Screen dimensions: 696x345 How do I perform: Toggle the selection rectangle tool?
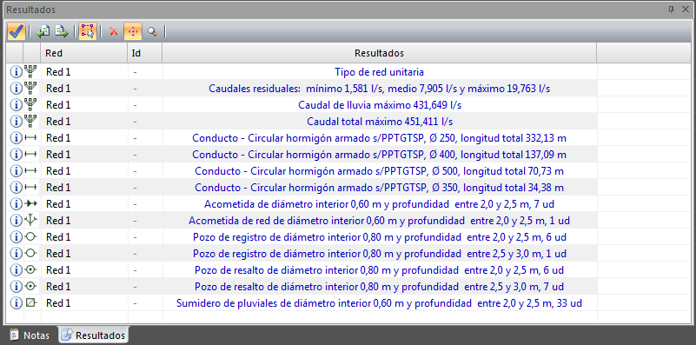click(88, 31)
